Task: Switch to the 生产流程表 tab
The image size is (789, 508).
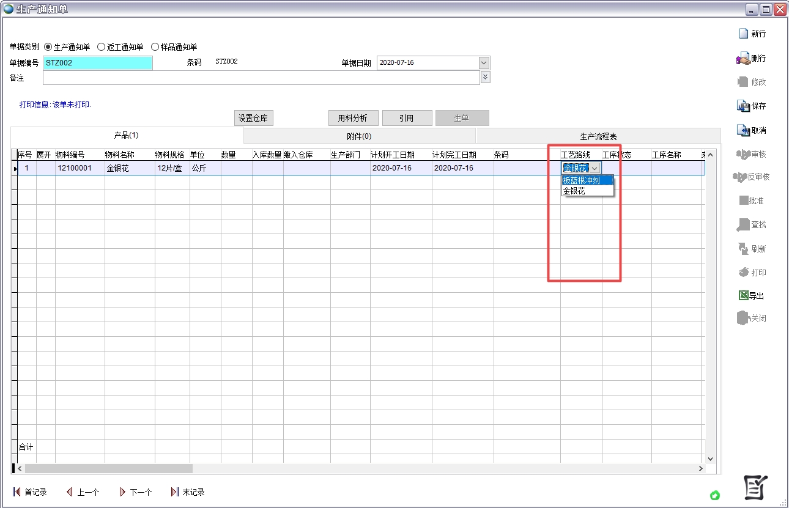Action: 598,136
